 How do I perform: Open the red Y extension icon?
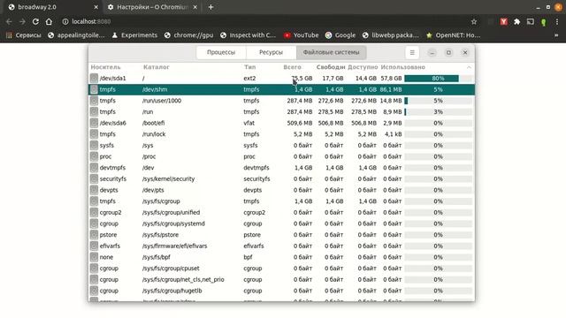pos(503,22)
